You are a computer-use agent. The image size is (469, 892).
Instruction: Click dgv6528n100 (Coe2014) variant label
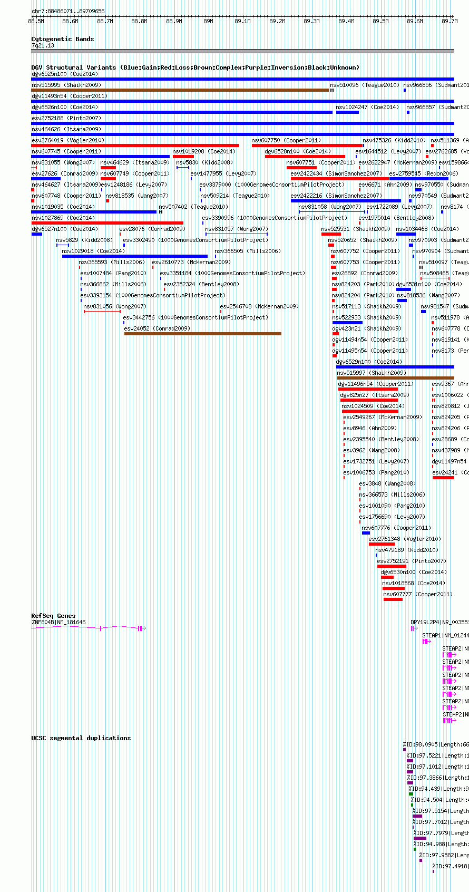[x=298, y=151]
